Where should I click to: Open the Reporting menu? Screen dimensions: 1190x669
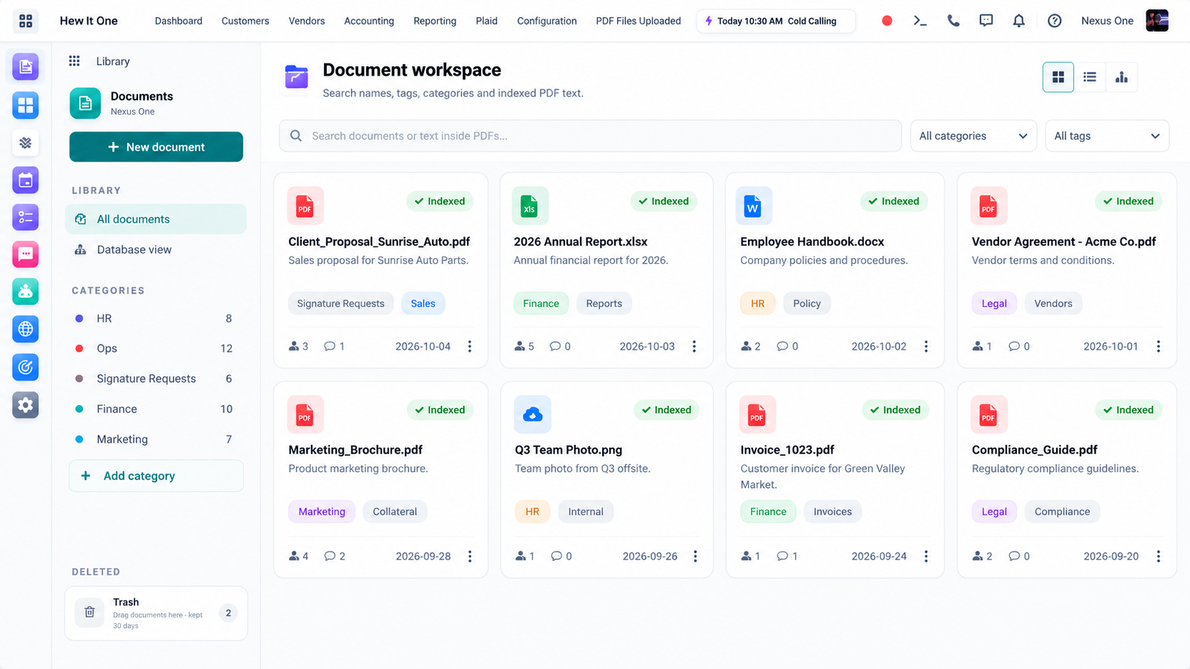coord(435,21)
